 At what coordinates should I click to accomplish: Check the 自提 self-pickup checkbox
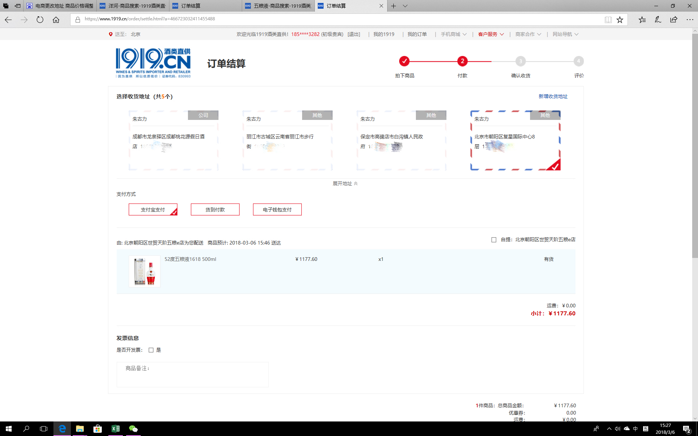click(494, 240)
